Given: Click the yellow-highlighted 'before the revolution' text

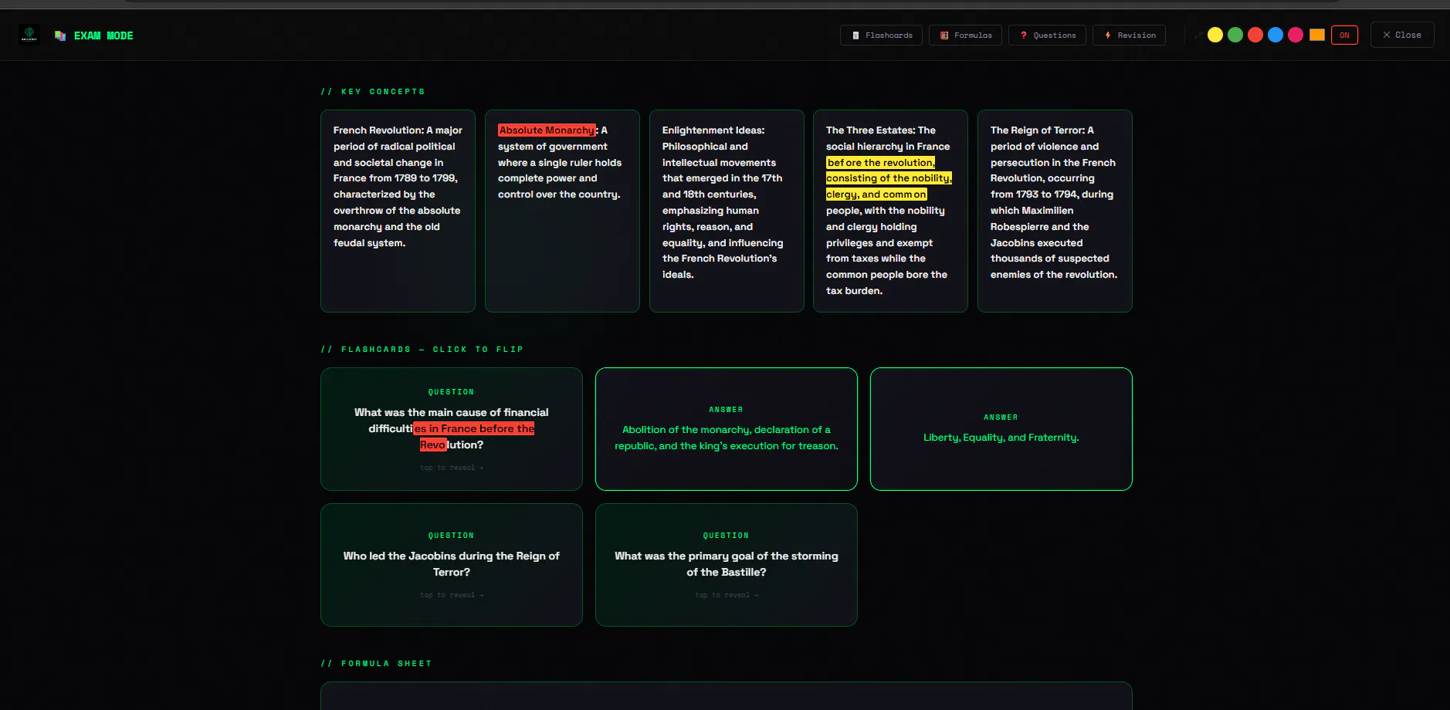Looking at the screenshot, I should 880,163.
